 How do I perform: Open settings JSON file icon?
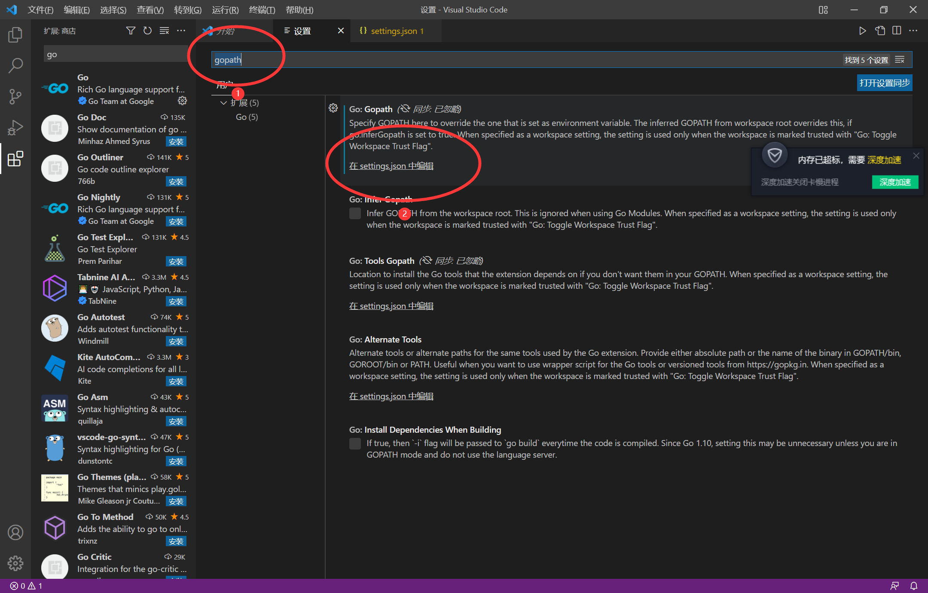[x=880, y=31]
